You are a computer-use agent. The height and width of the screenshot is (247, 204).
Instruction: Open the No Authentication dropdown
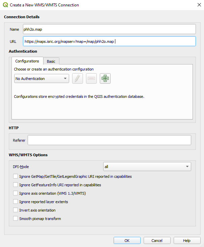(41, 79)
